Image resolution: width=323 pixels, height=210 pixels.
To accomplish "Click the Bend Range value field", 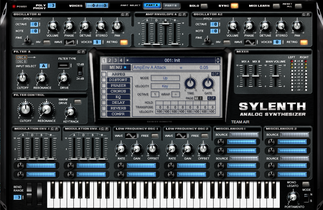I will click(18, 197).
